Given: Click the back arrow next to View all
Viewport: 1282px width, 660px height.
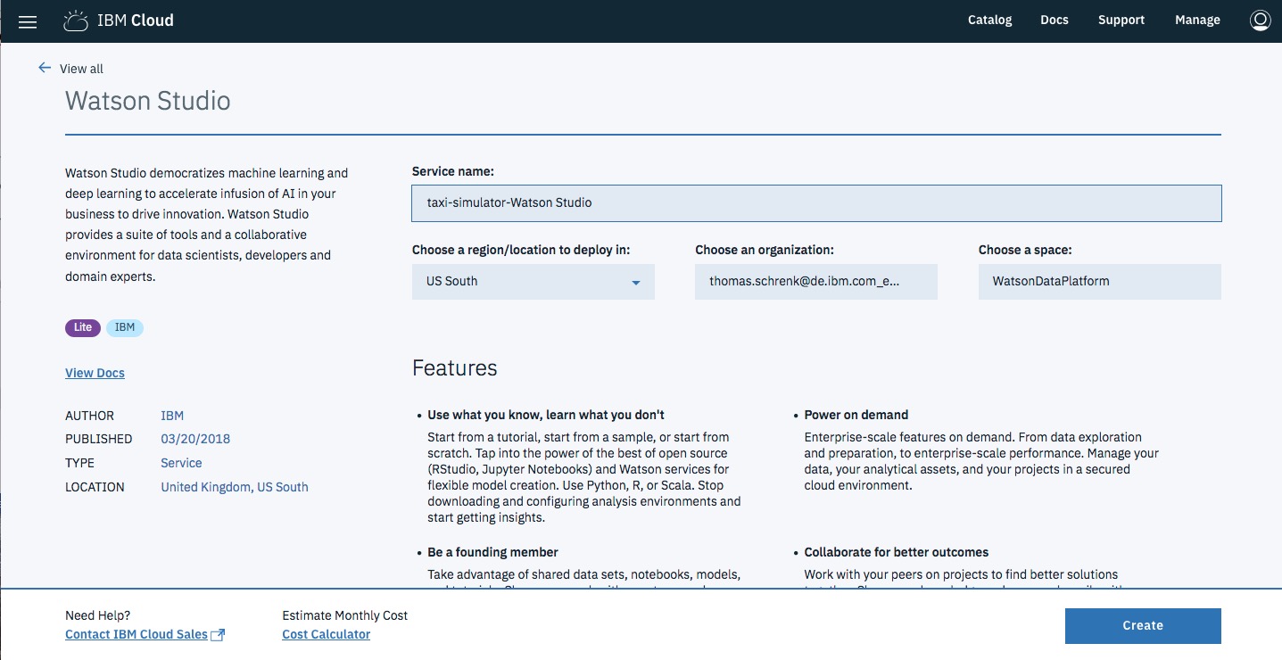Looking at the screenshot, I should click(45, 68).
